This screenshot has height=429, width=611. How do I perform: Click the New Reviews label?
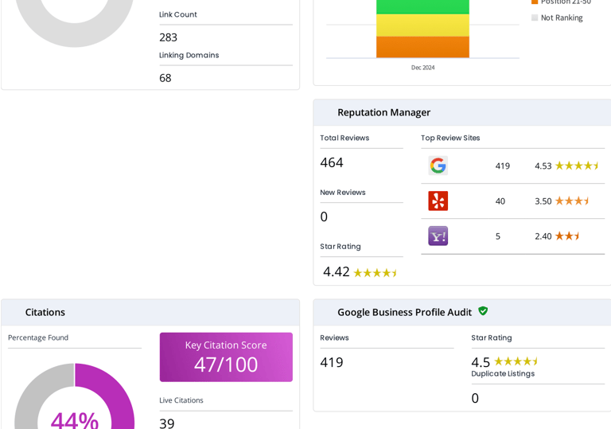pyautogui.click(x=343, y=193)
